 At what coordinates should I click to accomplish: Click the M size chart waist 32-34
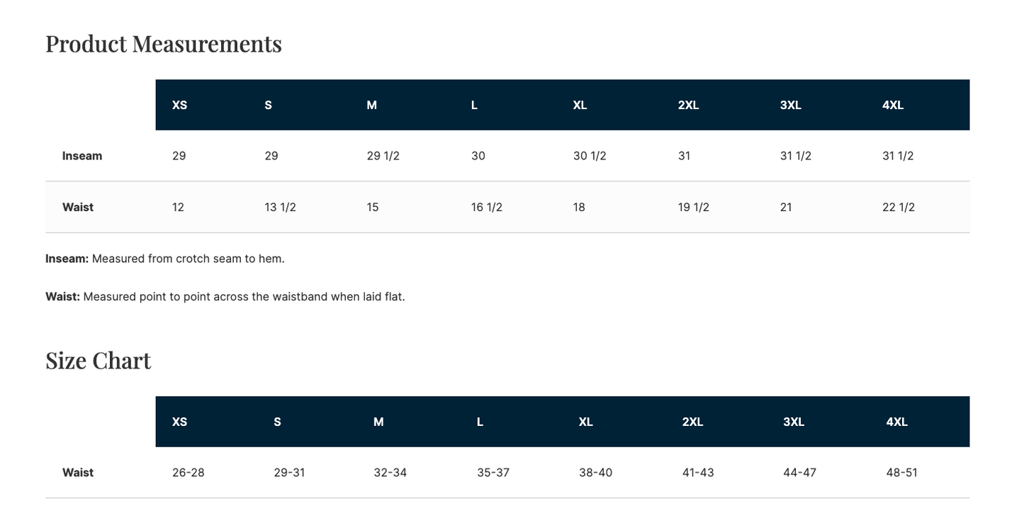390,473
